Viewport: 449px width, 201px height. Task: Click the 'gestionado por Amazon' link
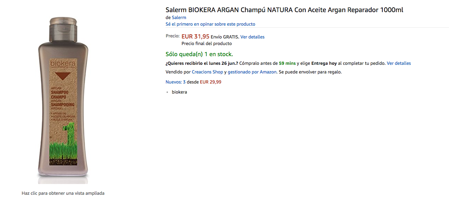pyautogui.click(x=252, y=72)
